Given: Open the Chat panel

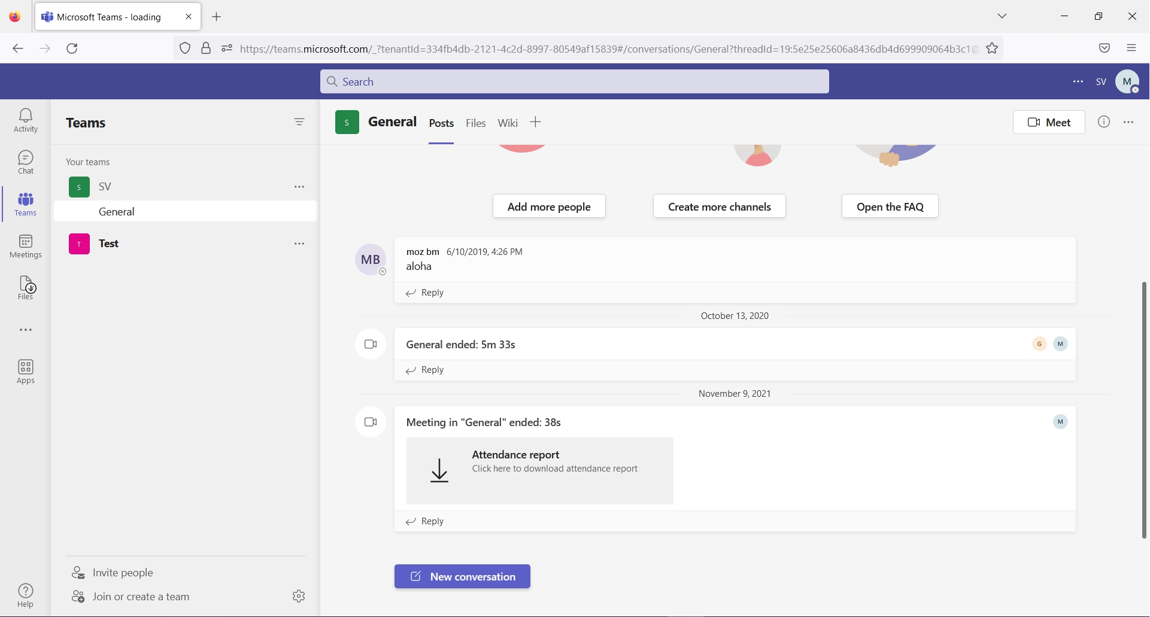Looking at the screenshot, I should [25, 162].
